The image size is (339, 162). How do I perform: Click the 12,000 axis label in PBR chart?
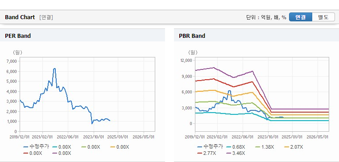click(186, 61)
